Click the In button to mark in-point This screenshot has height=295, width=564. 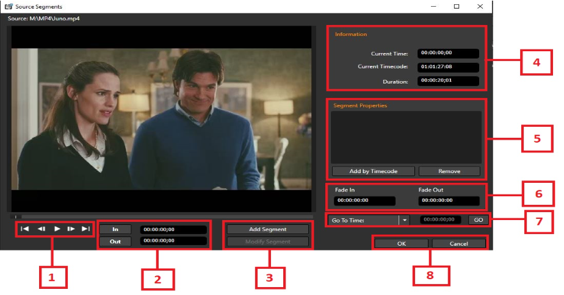click(115, 229)
